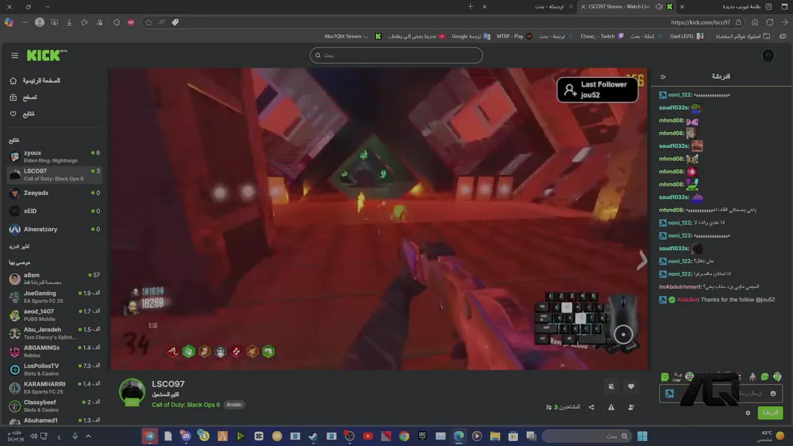The image size is (793, 446).
Task: Click the Arabic language tag
Action: click(234, 404)
